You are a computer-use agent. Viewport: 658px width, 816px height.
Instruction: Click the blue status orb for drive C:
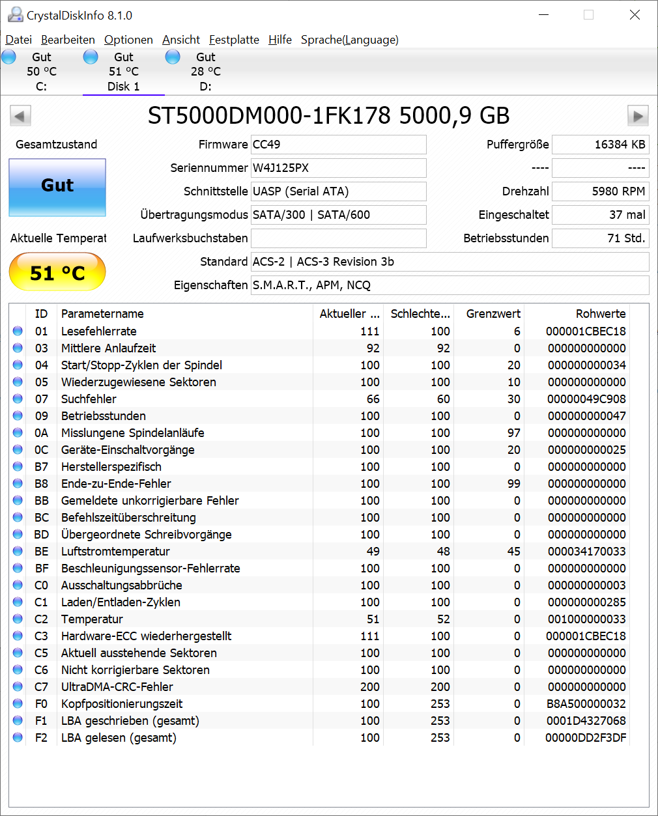9,57
